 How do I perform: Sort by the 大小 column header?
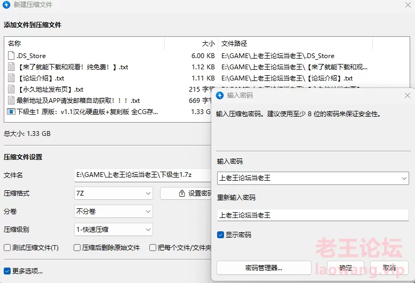pos(191,43)
